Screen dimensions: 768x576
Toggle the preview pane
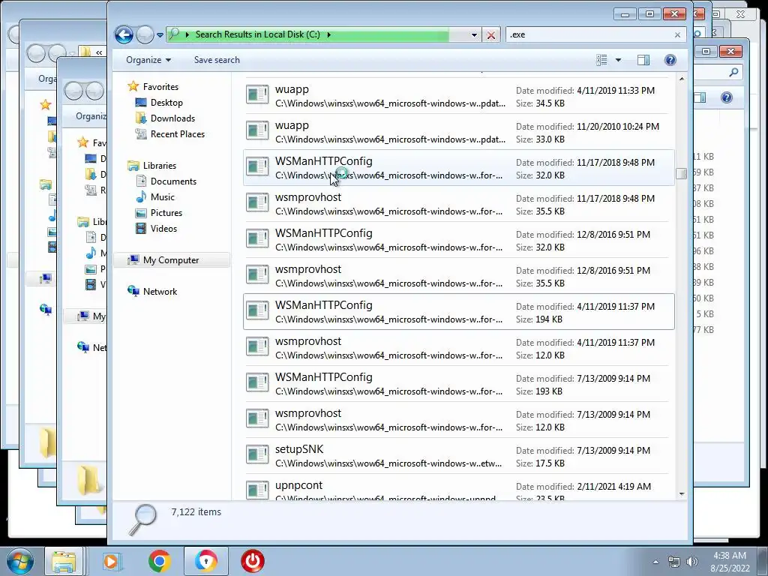point(643,60)
